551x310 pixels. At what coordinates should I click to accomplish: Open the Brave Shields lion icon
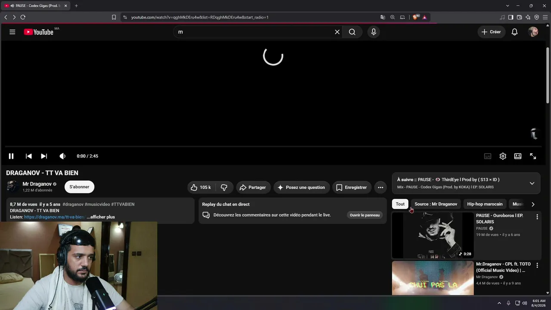(x=415, y=17)
